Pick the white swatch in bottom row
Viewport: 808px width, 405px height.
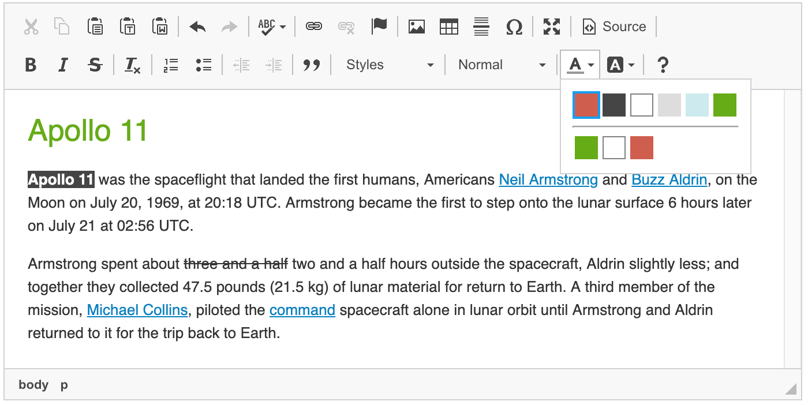pyautogui.click(x=614, y=148)
